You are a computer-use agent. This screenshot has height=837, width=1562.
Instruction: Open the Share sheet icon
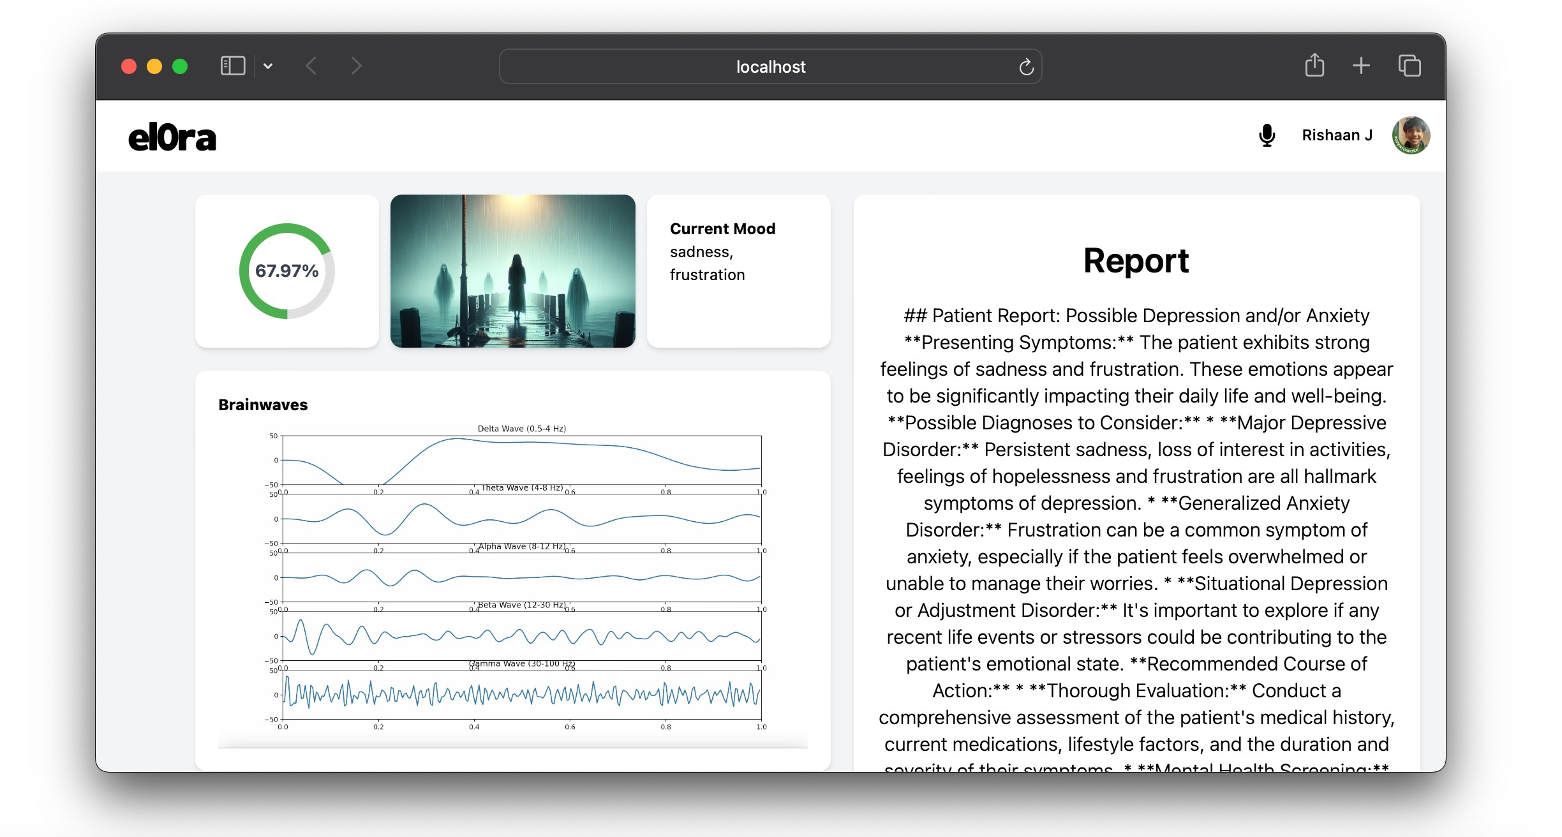[x=1314, y=66]
